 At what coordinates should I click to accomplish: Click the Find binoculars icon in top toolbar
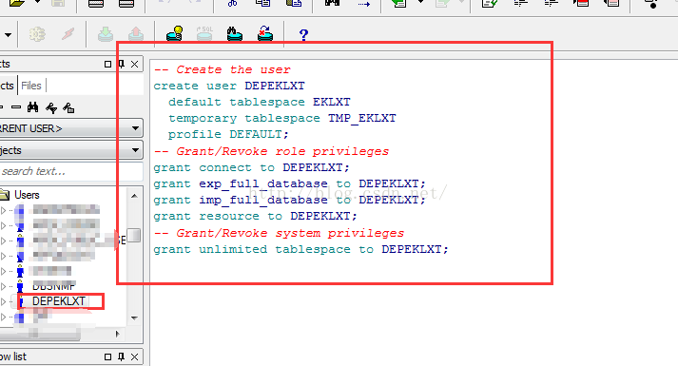click(x=332, y=3)
